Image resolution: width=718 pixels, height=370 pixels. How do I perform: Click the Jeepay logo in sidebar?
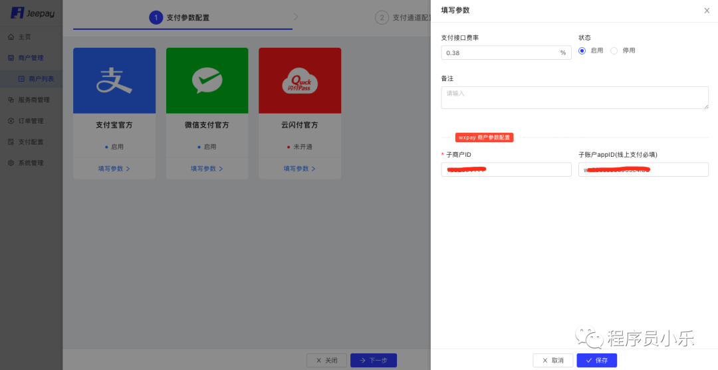tap(32, 13)
